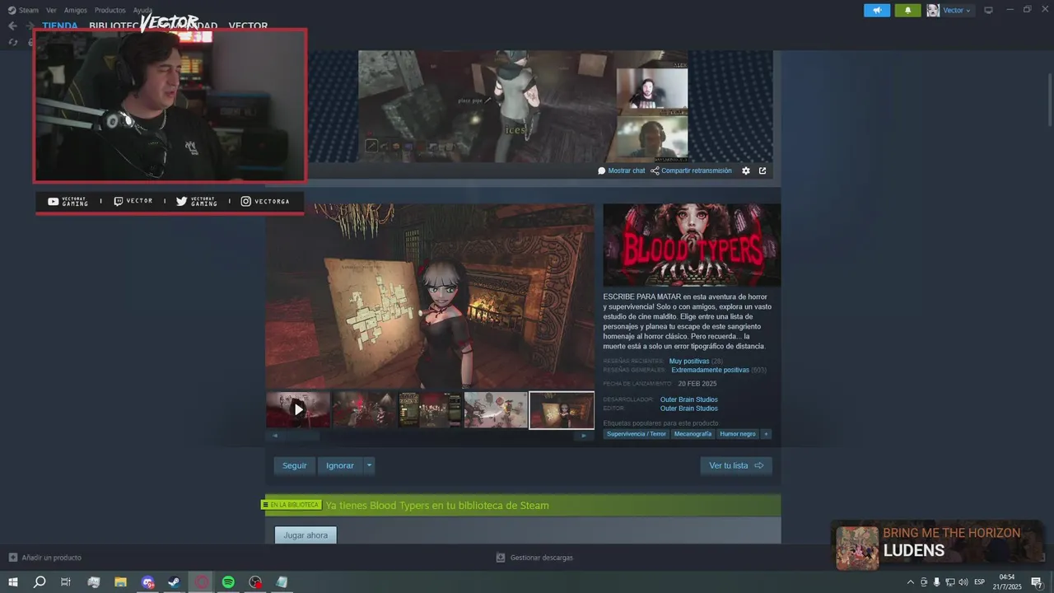Show hidden system tray icons
Image resolution: width=1054 pixels, height=593 pixels.
[910, 582]
